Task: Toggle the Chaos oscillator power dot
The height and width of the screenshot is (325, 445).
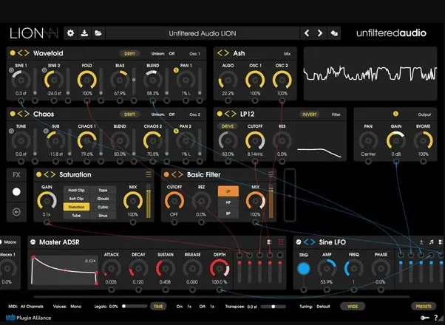Action: (x=13, y=114)
